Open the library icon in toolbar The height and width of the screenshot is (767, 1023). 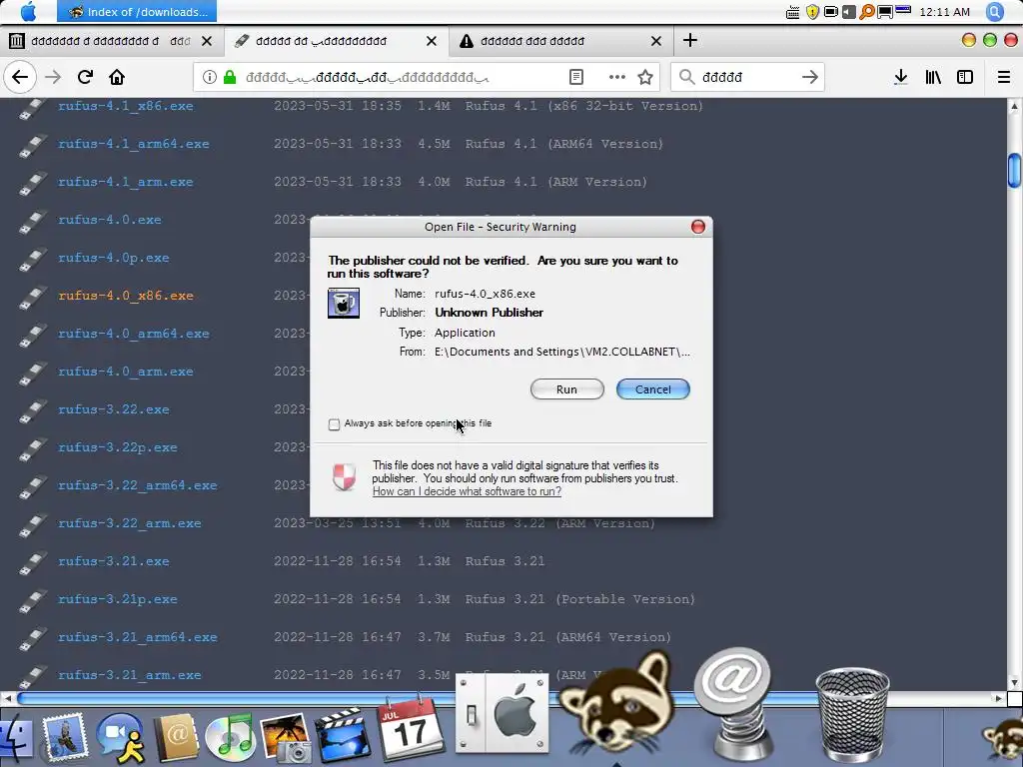(933, 77)
